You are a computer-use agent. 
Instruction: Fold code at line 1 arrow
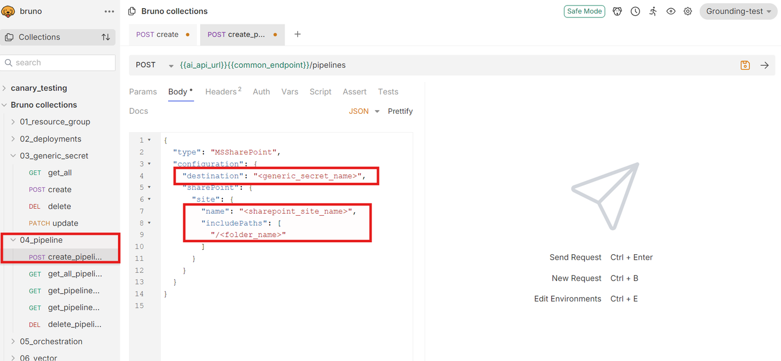(149, 140)
